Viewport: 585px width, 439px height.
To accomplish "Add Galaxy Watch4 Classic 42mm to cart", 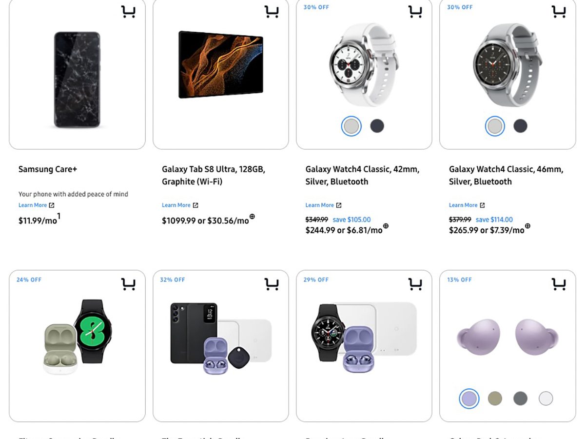I will coord(415,12).
